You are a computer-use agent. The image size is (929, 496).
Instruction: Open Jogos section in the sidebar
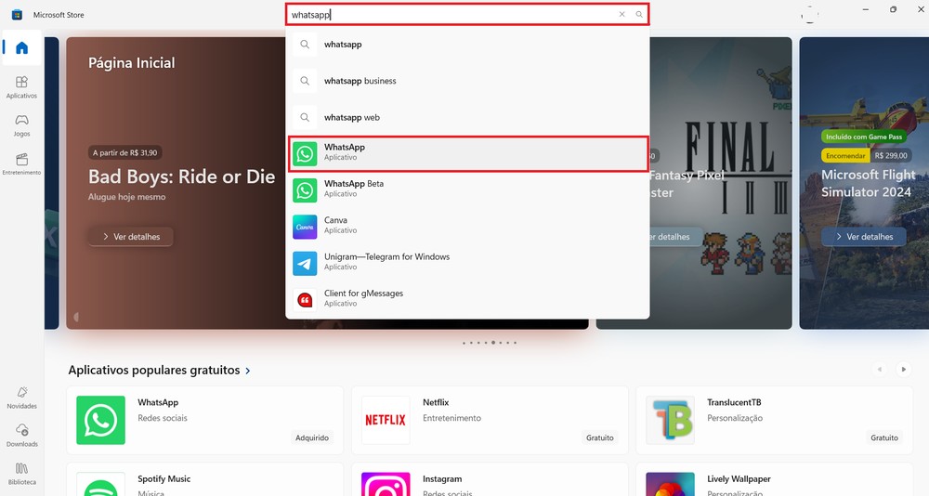[x=22, y=125]
